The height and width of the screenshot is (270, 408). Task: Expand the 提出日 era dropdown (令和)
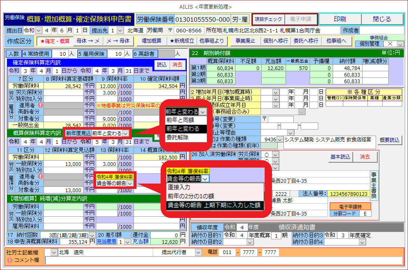coord(39,30)
